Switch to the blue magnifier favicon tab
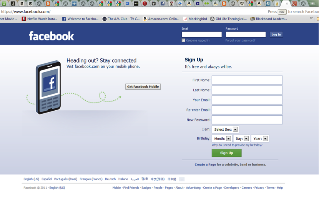 point(127,3)
